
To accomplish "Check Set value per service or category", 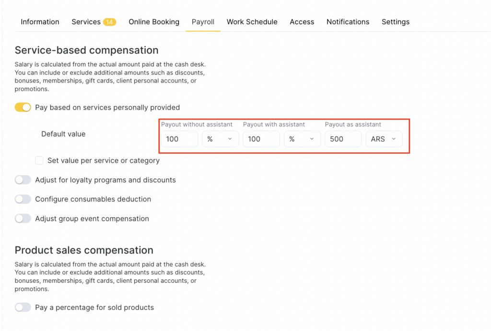I will tap(39, 161).
